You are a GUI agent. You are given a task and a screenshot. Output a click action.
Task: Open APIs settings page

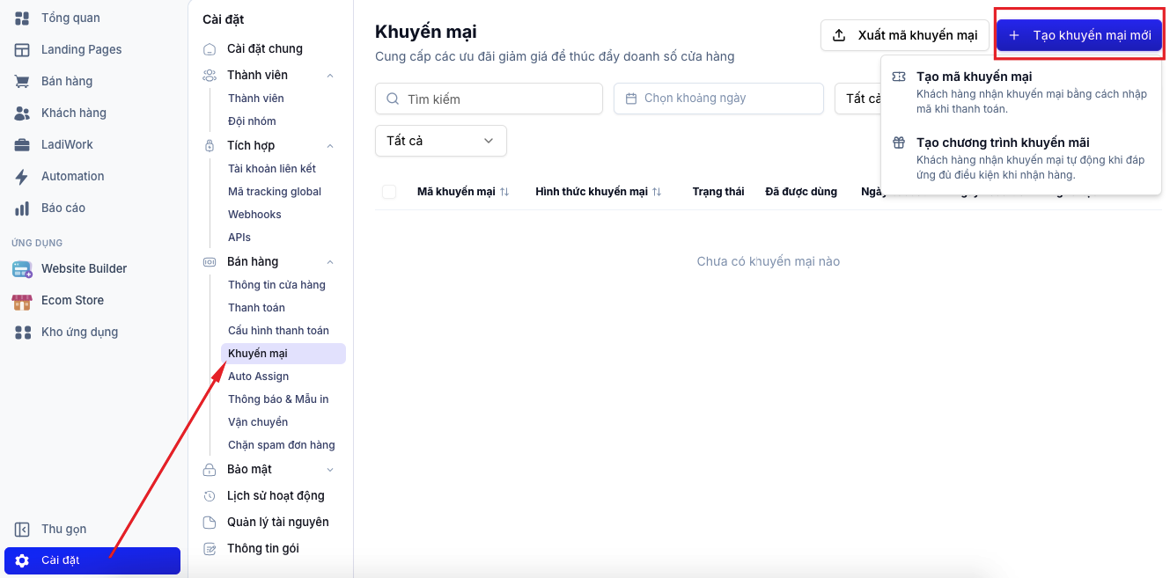[x=239, y=237]
